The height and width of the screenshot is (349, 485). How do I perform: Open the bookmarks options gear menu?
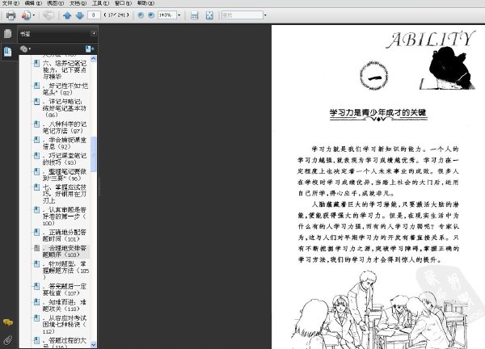[25, 48]
